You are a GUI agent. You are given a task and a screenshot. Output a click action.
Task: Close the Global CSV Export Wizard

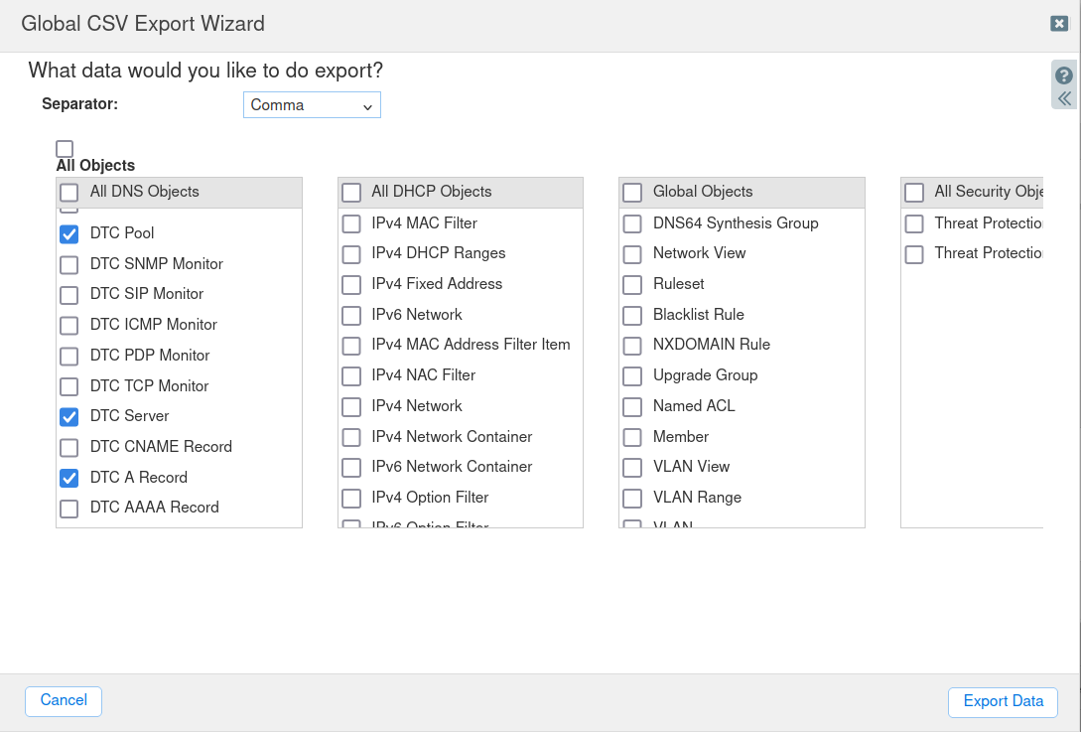pos(1059,24)
